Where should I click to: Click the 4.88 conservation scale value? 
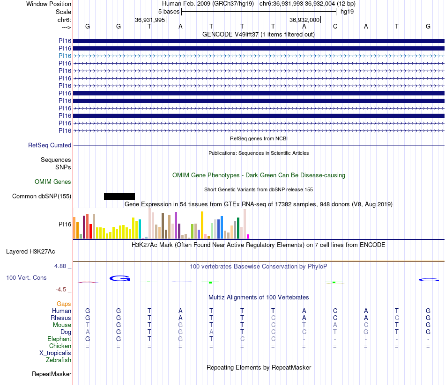point(60,266)
